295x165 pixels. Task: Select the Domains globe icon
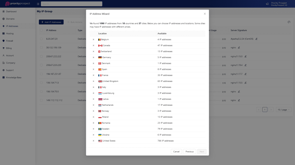pyautogui.click(x=4, y=19)
